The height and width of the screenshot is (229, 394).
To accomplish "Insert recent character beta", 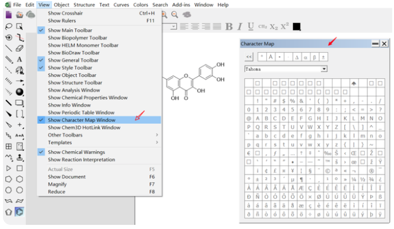I will [x=314, y=57].
